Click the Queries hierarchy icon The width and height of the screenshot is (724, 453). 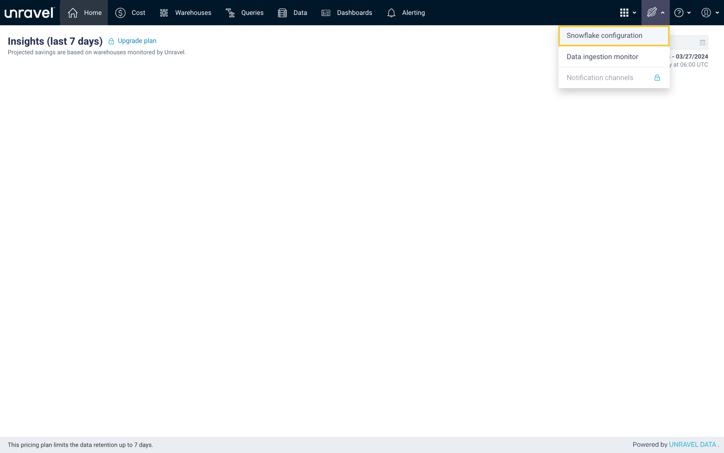click(x=230, y=13)
